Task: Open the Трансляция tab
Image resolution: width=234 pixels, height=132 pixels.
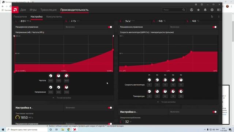Action: point(48,10)
